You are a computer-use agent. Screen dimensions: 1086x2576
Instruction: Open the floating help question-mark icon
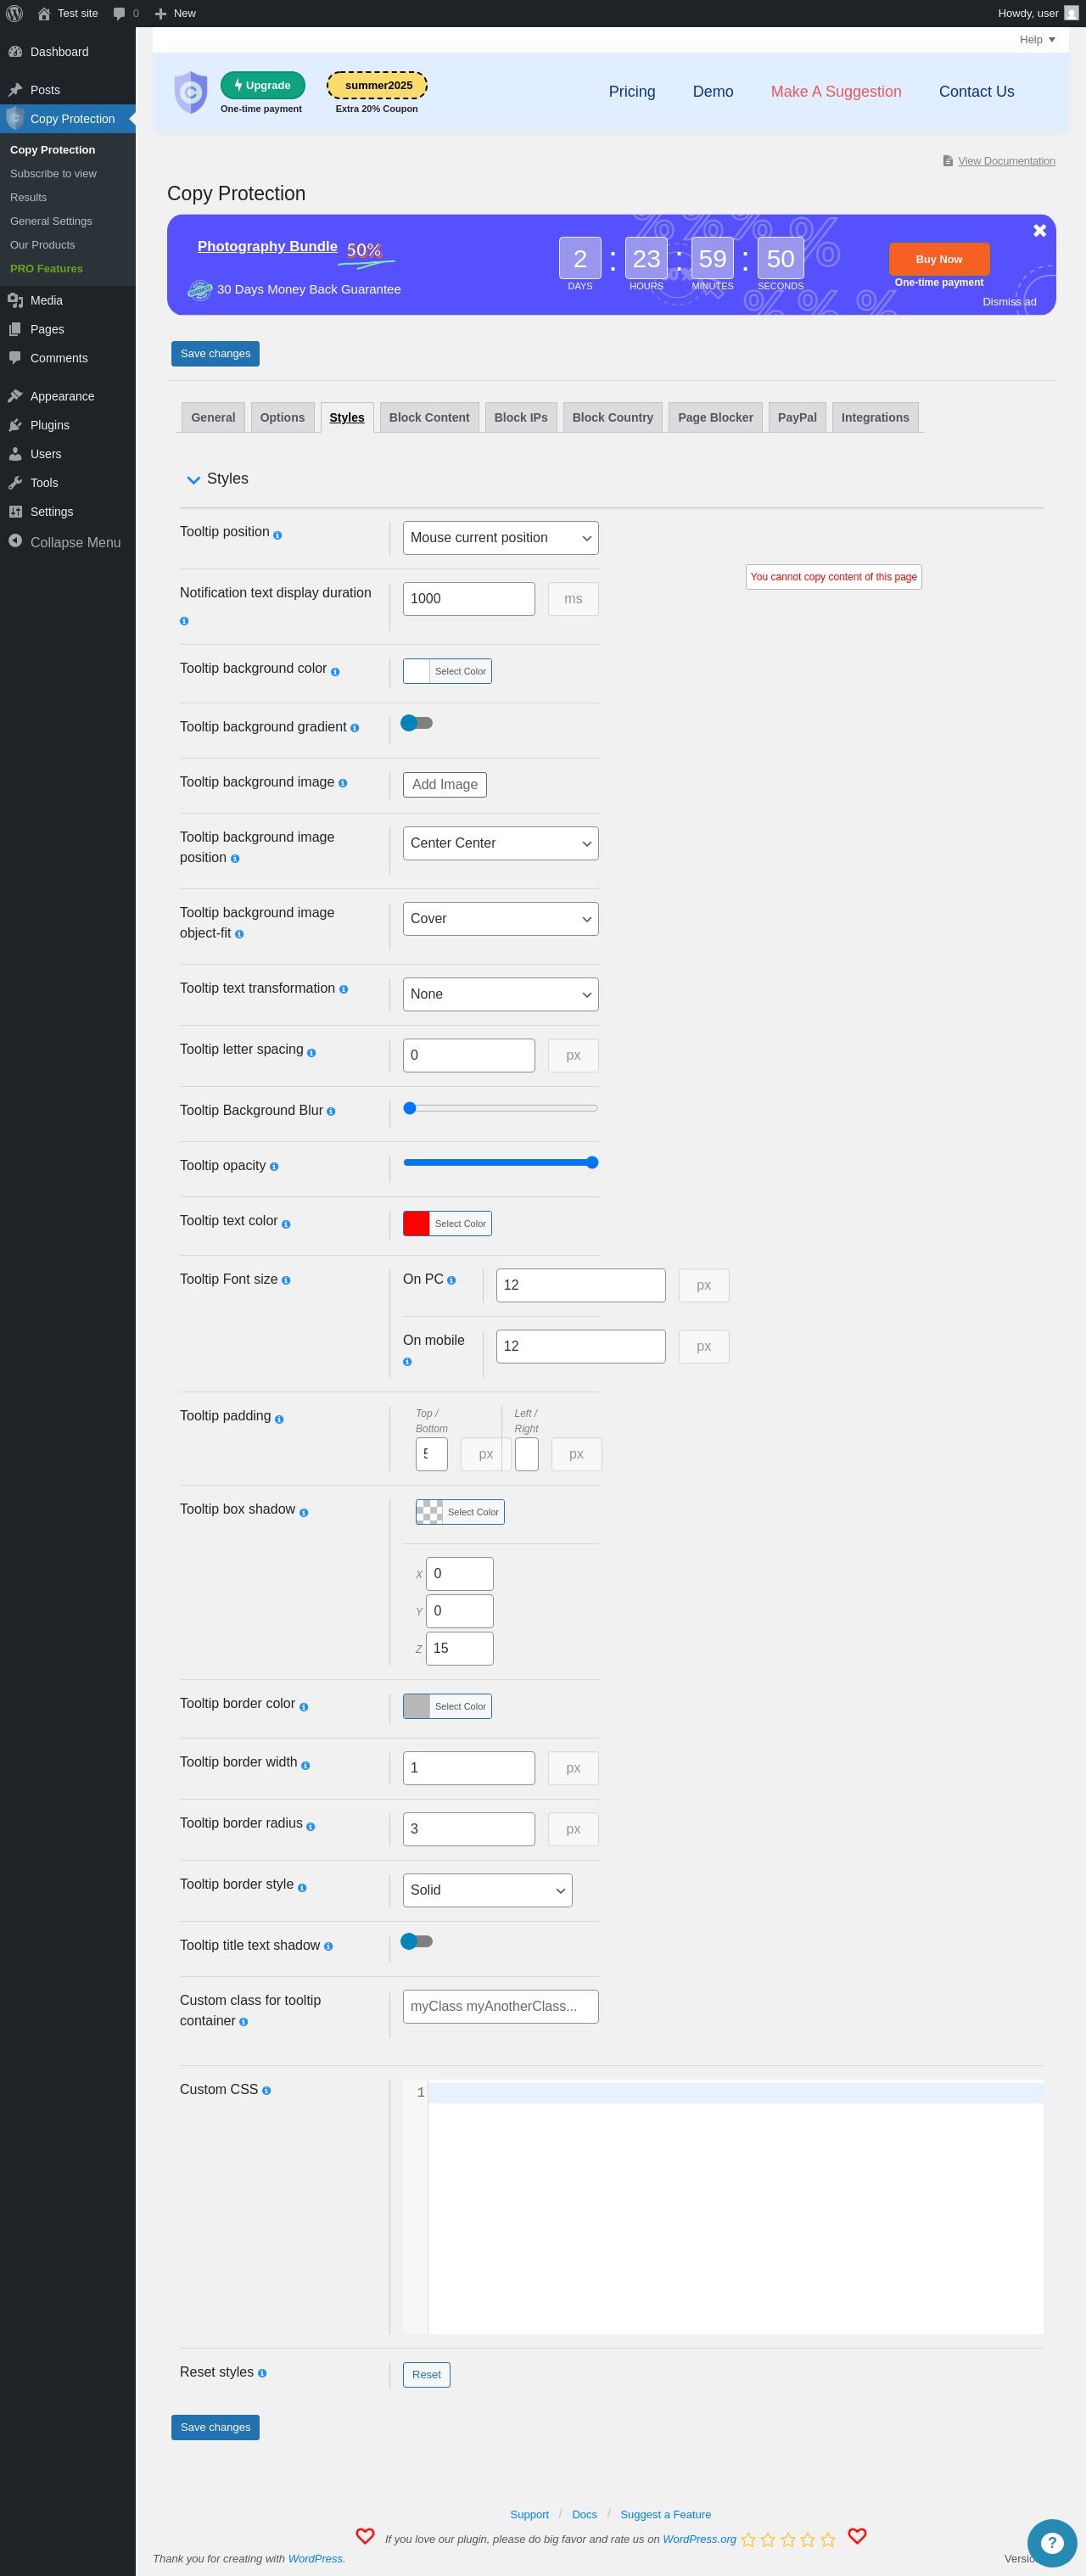coord(1051,2542)
